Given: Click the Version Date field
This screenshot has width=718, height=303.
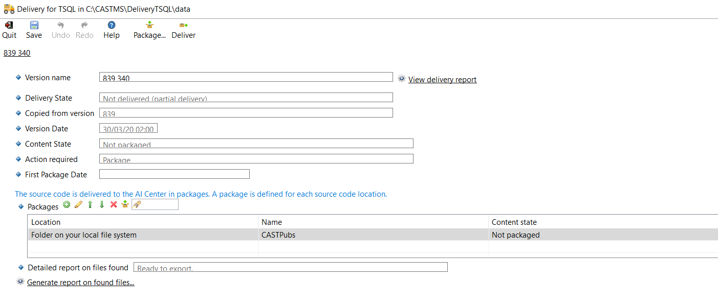Looking at the screenshot, I should click(x=128, y=128).
